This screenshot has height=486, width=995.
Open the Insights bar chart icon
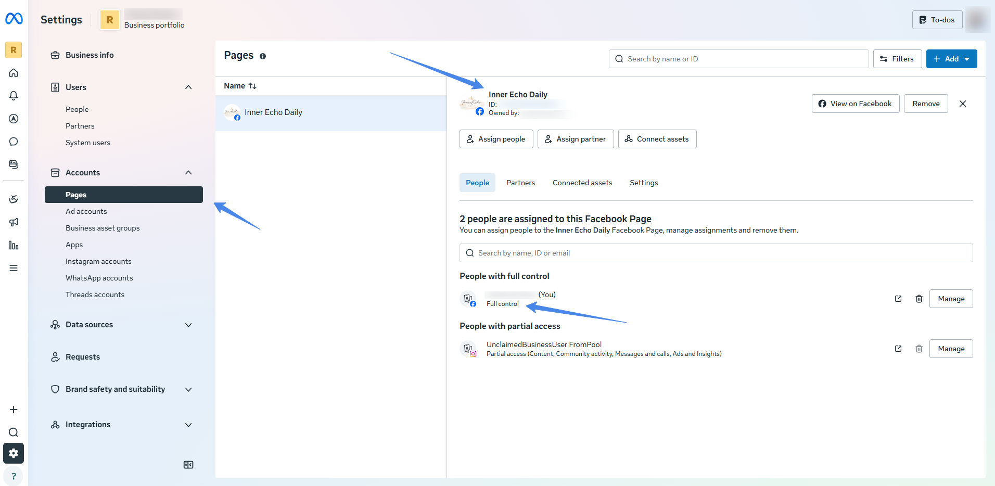(x=14, y=245)
